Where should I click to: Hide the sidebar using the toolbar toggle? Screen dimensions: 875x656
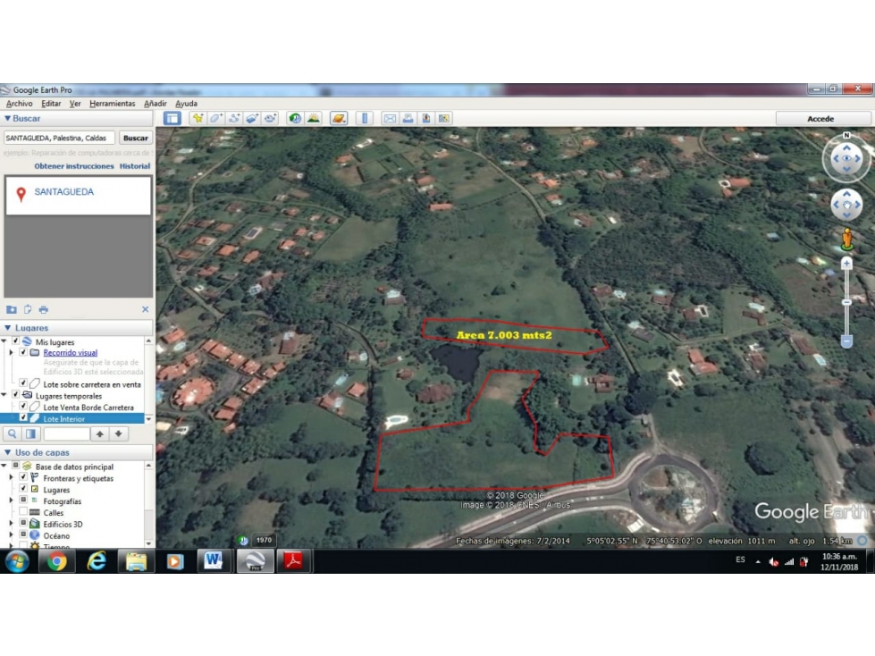(172, 118)
